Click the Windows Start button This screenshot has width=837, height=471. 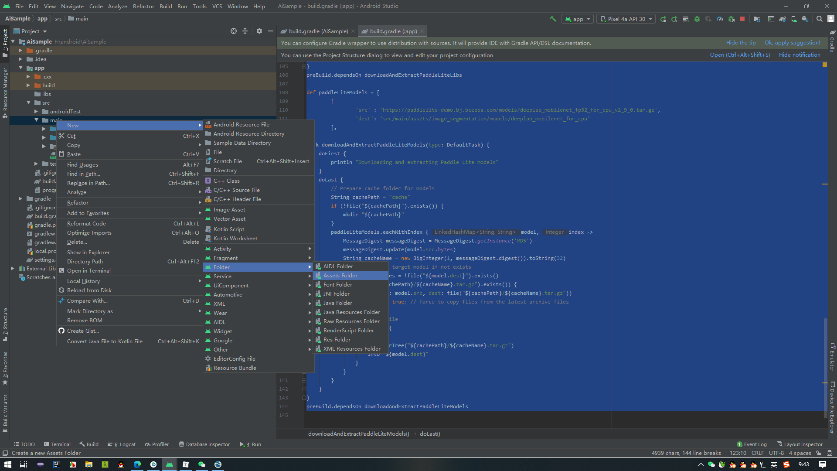(8, 464)
